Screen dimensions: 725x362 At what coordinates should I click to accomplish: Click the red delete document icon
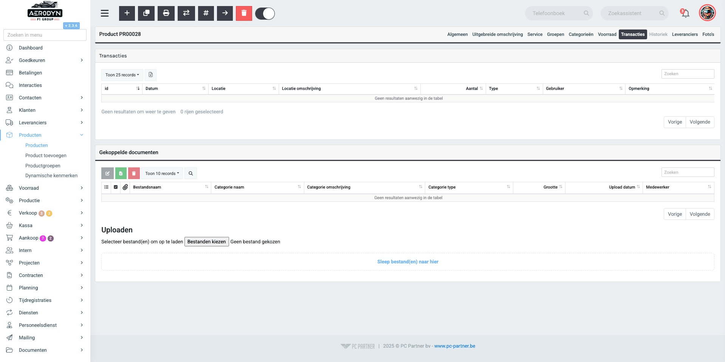pyautogui.click(x=134, y=173)
